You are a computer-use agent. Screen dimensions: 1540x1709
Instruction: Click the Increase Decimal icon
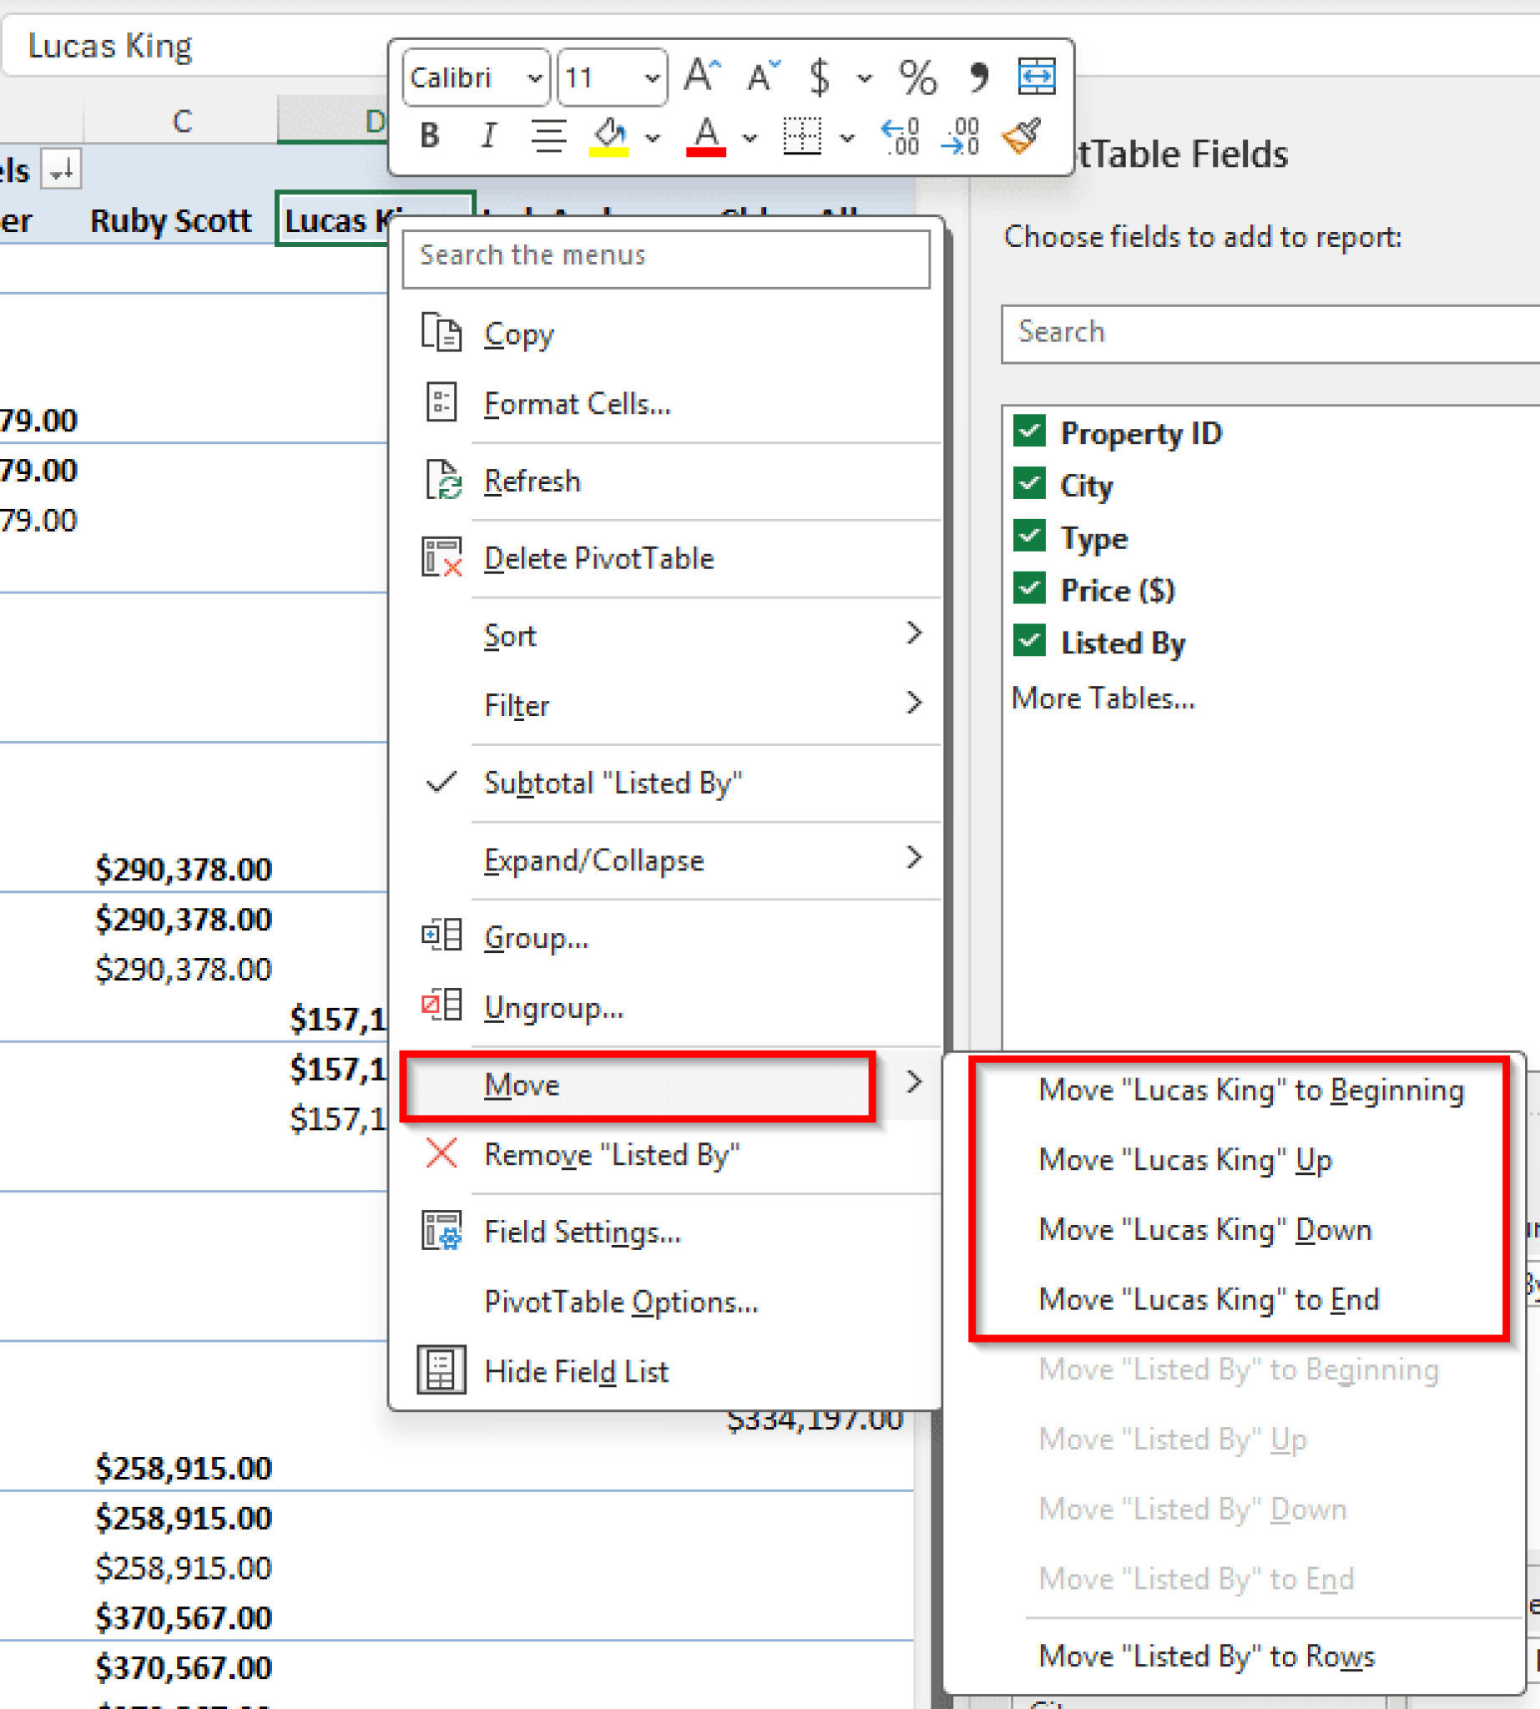pyautogui.click(x=900, y=137)
